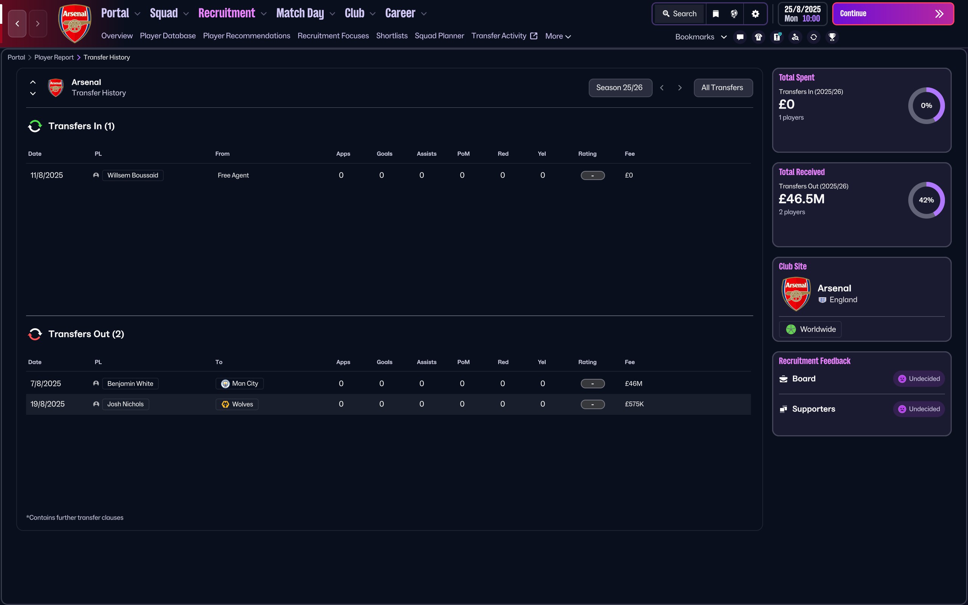
Task: Click the Search field
Action: tap(679, 14)
